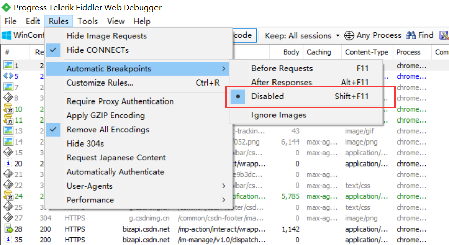
Task: Select the diamond icon of session 22
Action: 8,185
